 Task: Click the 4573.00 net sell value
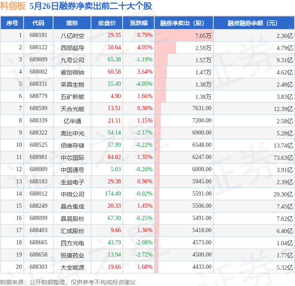[x=202, y=243]
